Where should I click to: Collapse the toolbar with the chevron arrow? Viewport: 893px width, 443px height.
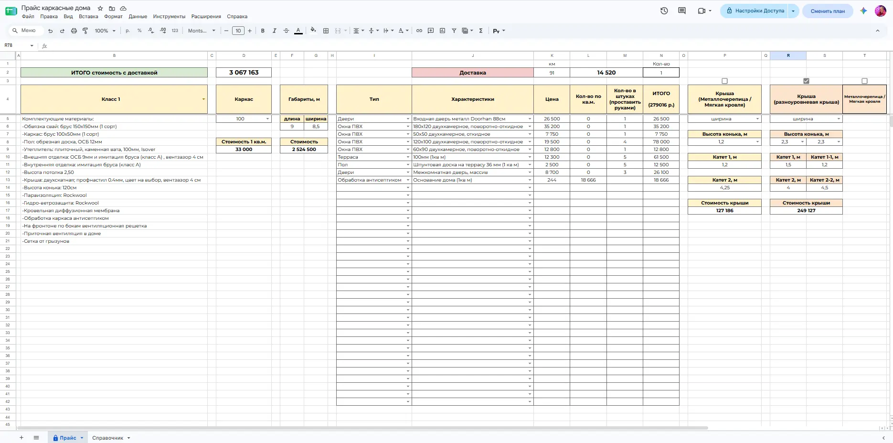coord(877,31)
